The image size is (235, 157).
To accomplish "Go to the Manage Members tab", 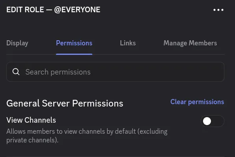I will coord(190,43).
